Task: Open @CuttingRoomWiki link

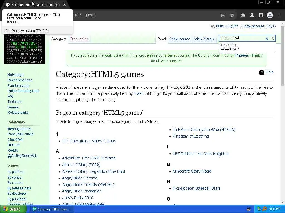Action: click(23, 156)
